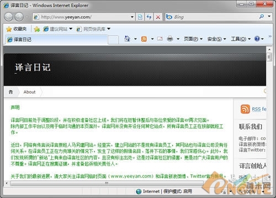Expand the 建议网站 dropdown
This screenshot has width=276, height=198.
pos(71,29)
